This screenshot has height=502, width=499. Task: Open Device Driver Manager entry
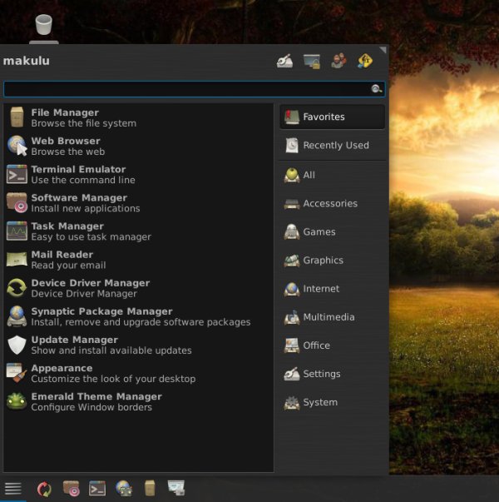pyautogui.click(x=90, y=288)
